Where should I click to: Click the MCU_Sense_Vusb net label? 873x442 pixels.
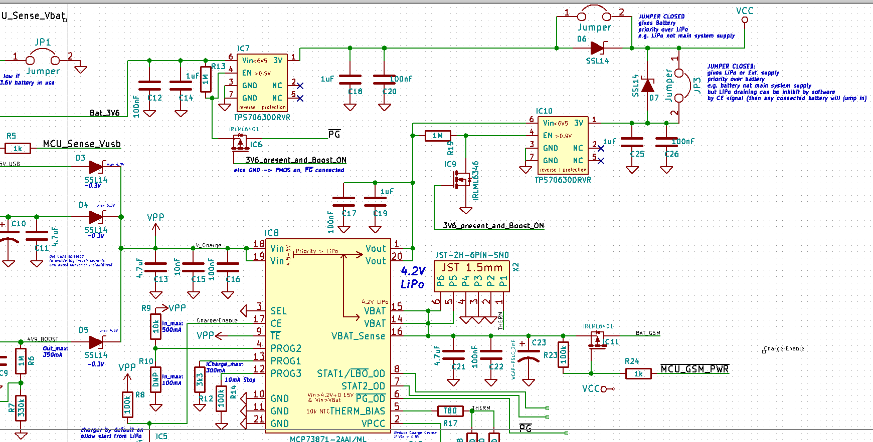coord(82,144)
